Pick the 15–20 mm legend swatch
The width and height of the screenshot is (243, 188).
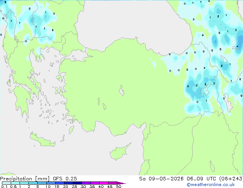point(59,183)
